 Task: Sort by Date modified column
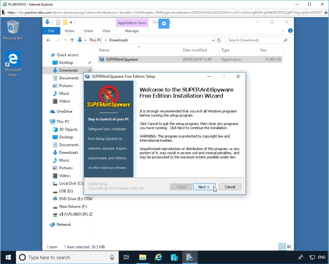tap(195, 50)
